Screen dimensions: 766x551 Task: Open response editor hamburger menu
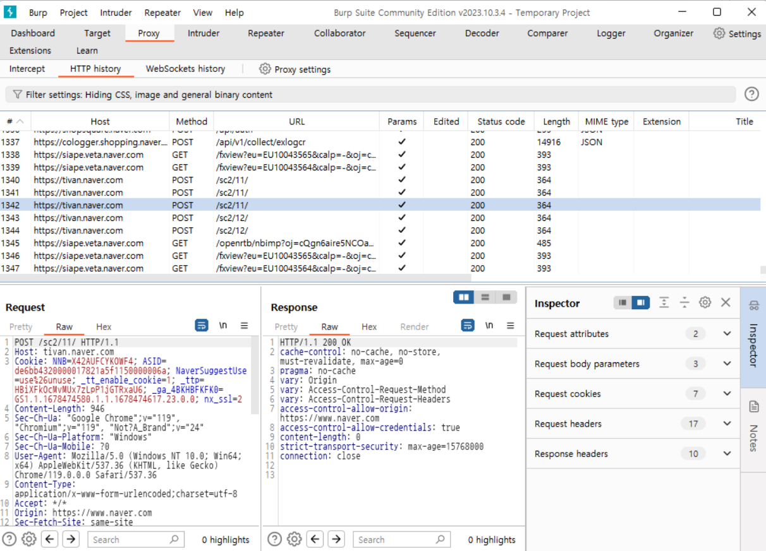coord(511,326)
